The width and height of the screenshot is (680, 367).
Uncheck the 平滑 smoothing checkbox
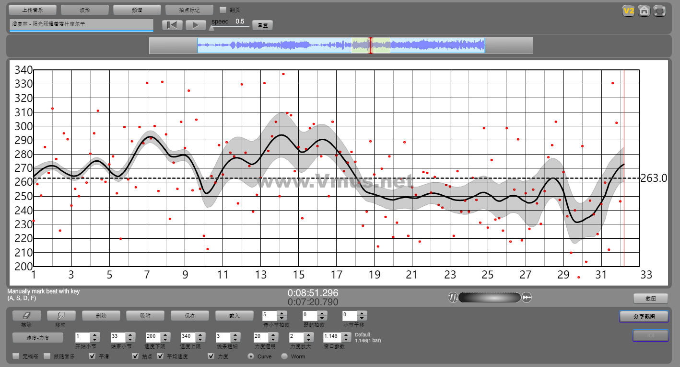tap(93, 356)
